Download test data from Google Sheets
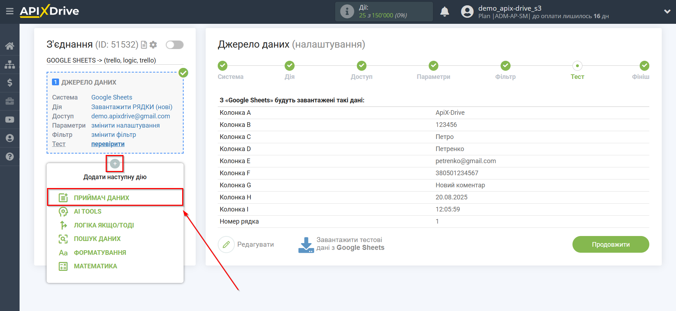This screenshot has height=311, width=676. [x=341, y=244]
